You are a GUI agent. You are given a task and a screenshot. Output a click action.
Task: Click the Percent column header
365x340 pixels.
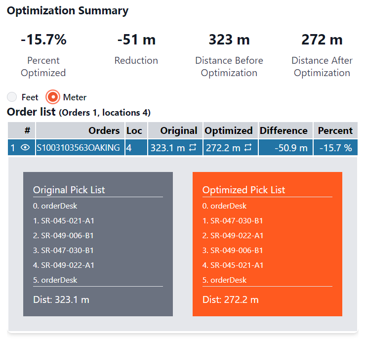click(335, 130)
